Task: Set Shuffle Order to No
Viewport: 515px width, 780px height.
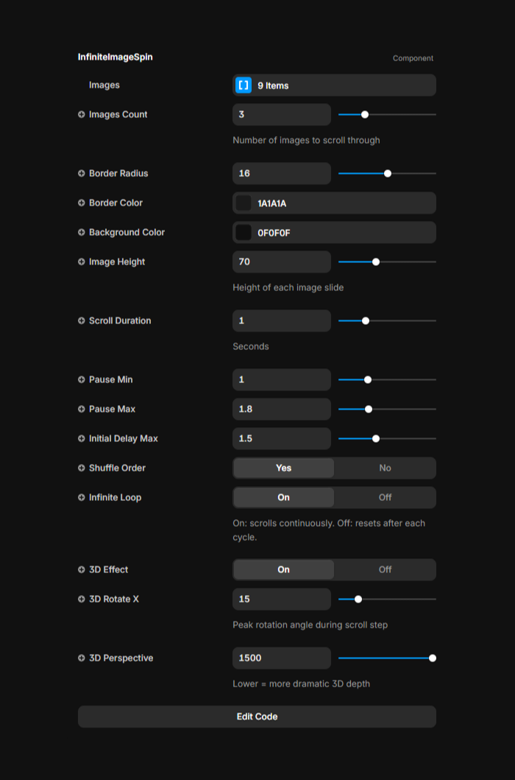Action: click(385, 468)
